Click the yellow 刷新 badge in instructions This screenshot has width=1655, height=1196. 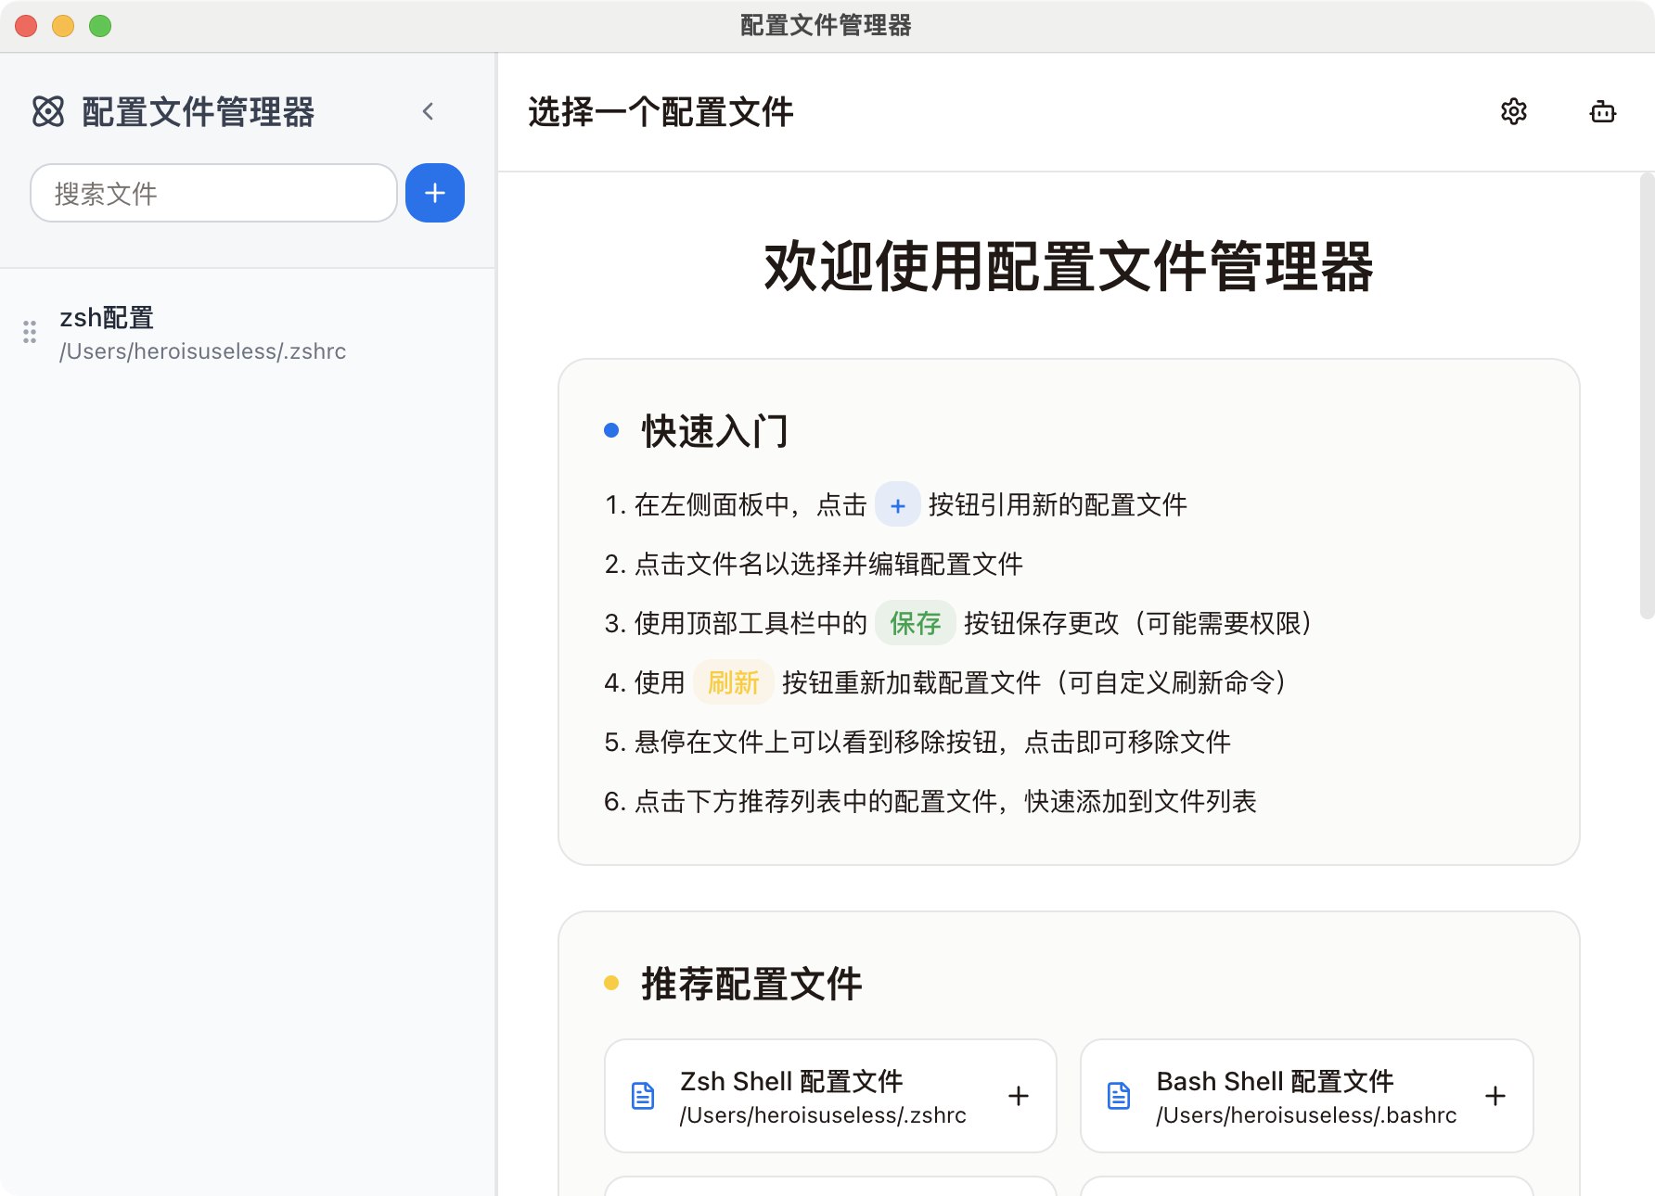click(x=733, y=682)
